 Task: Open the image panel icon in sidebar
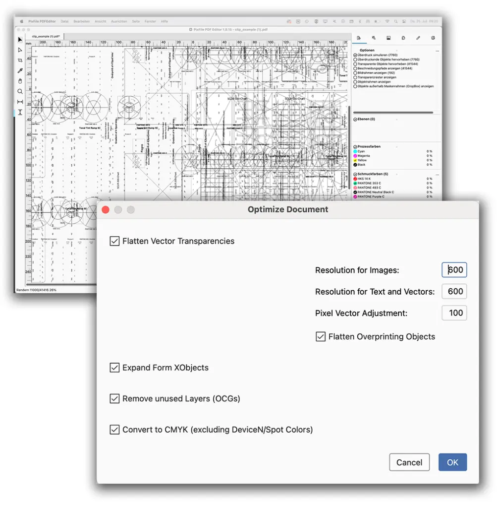pyautogui.click(x=388, y=38)
